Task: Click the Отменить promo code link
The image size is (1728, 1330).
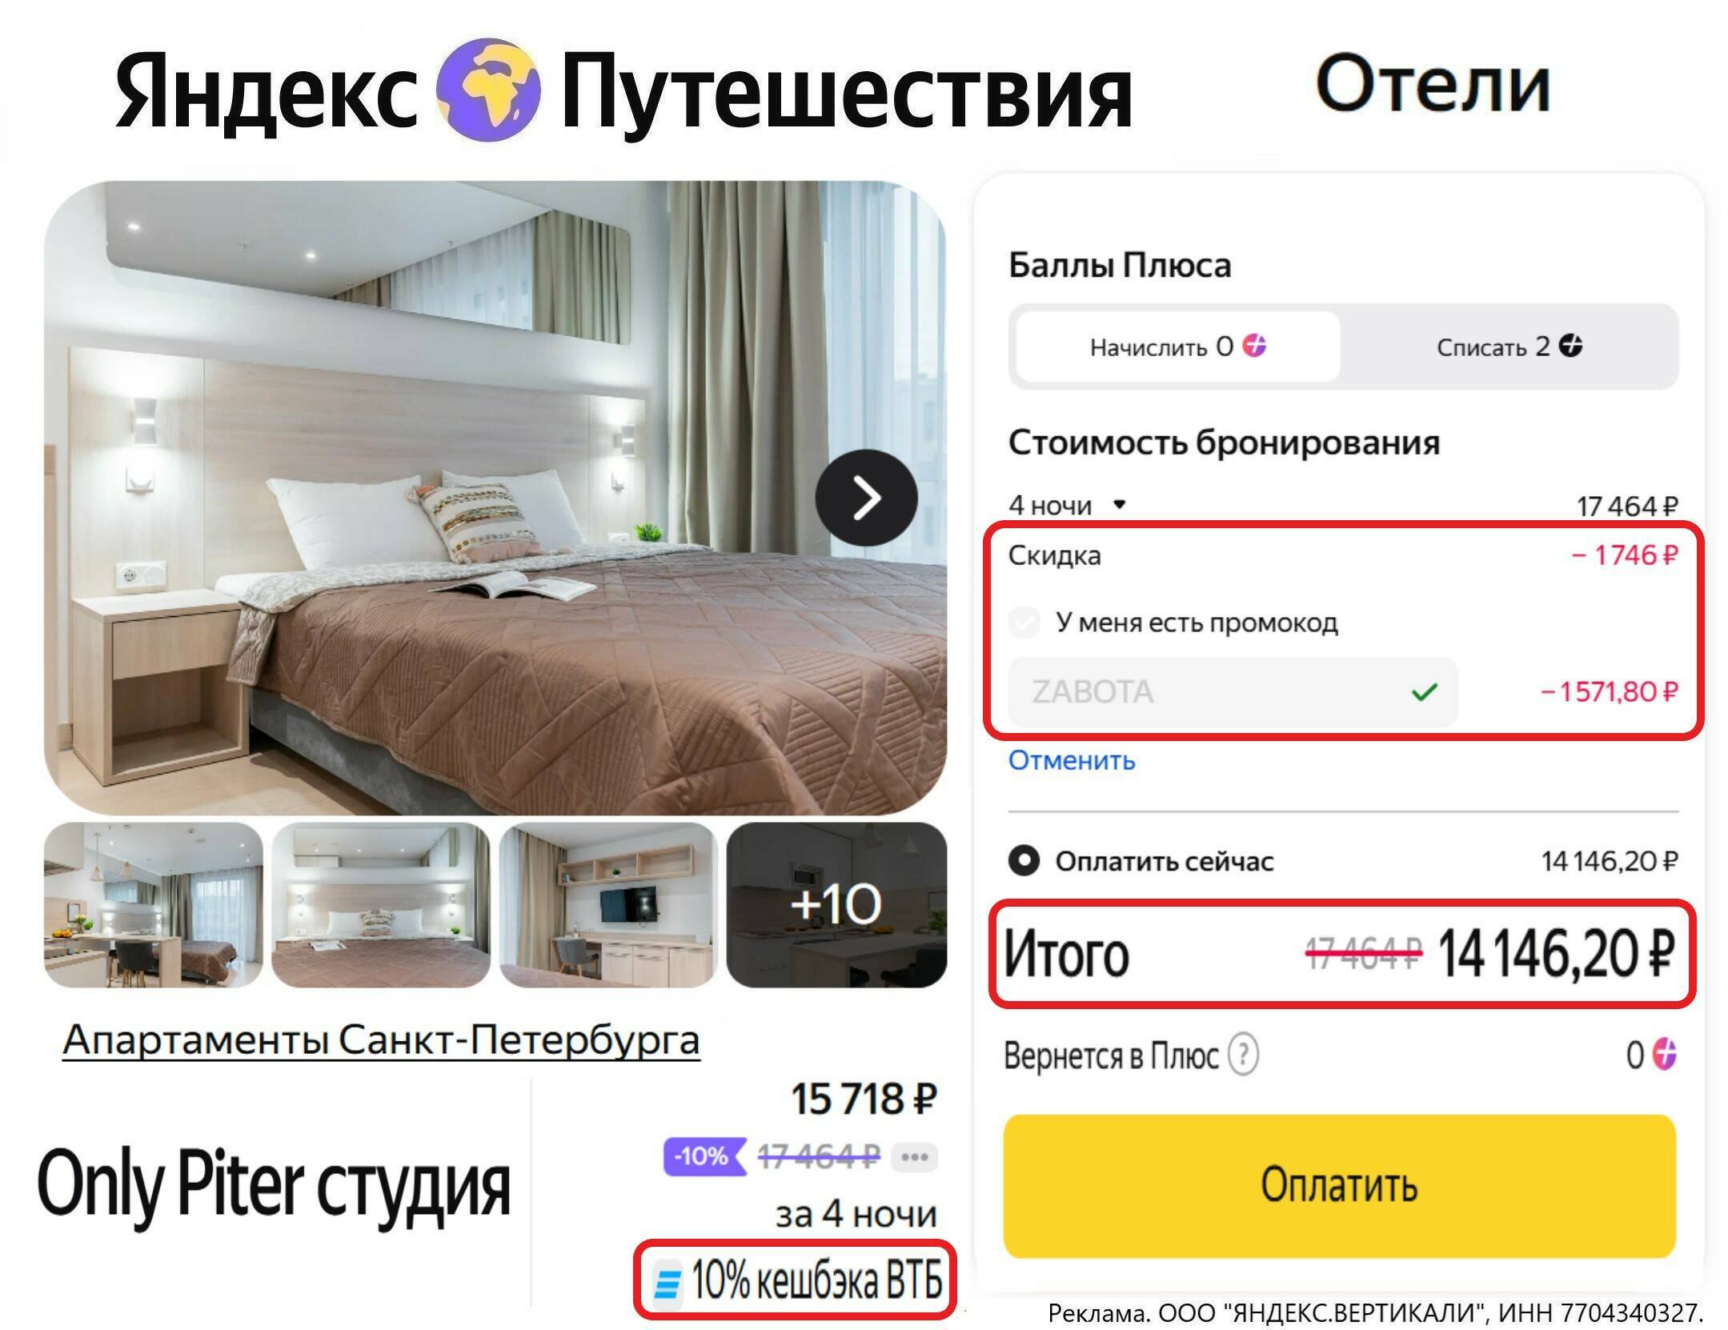Action: click(1071, 759)
